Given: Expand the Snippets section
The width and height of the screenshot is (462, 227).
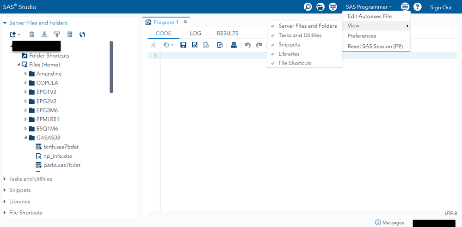Looking at the screenshot, I should coord(5,190).
